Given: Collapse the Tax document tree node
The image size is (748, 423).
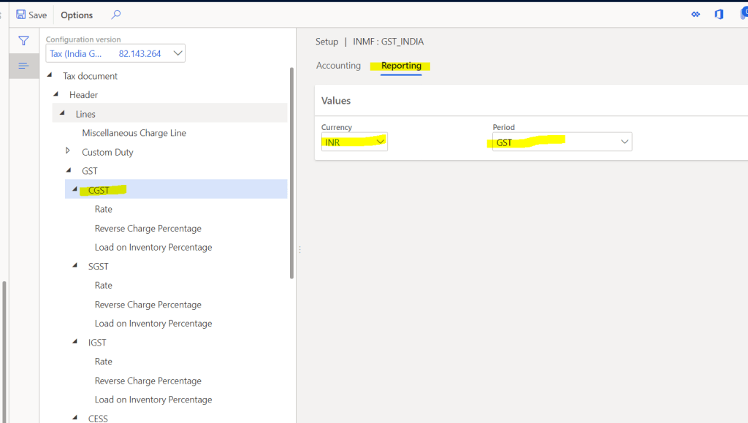Looking at the screenshot, I should point(50,75).
